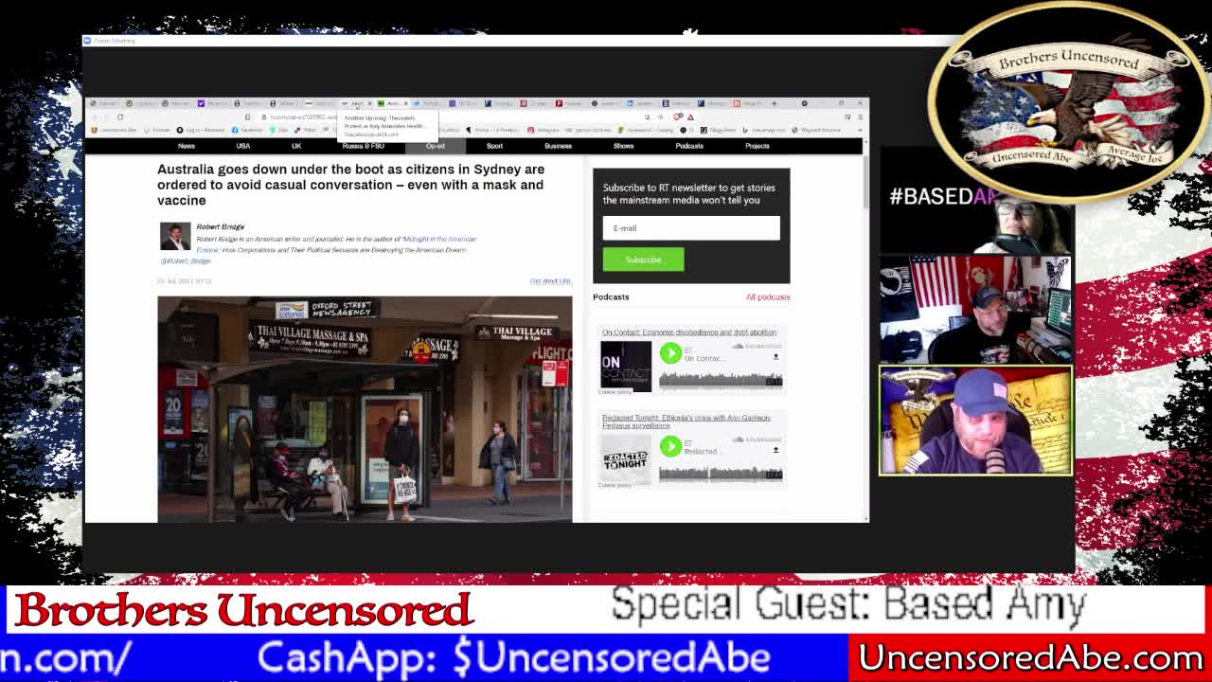Screen dimensions: 1212x682
Task: Click the Robert Bridge author photo
Action: tap(175, 236)
